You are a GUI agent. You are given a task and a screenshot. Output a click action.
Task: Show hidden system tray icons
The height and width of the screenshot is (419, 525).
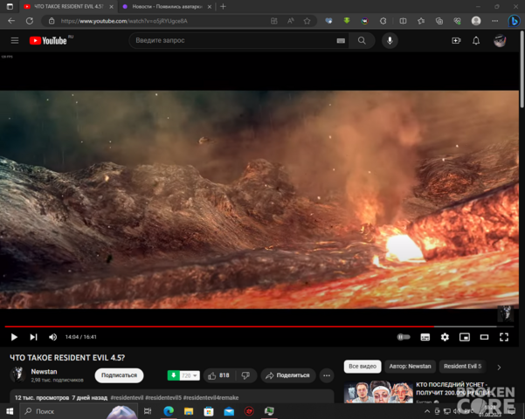(427, 411)
